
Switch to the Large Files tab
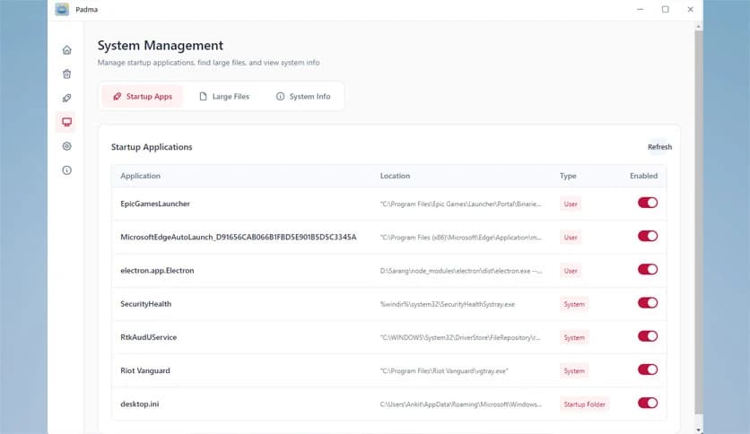coord(224,96)
